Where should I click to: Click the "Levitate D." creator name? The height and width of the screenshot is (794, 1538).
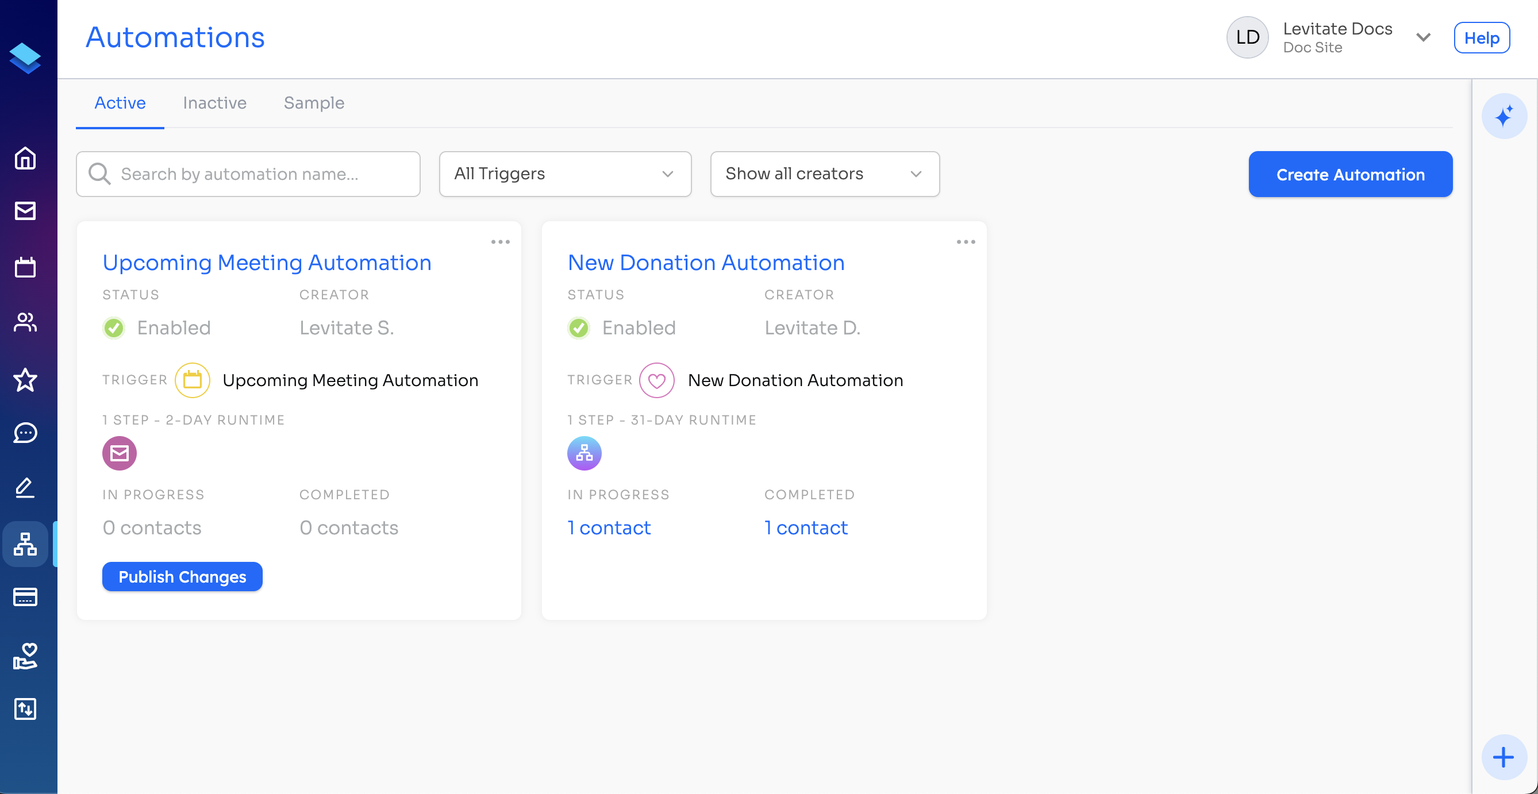point(812,327)
